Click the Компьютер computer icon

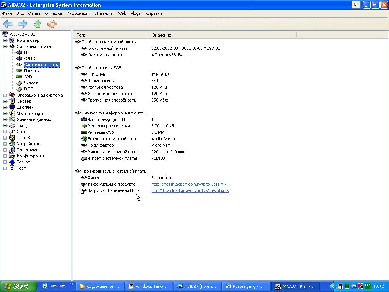[x=12, y=40]
